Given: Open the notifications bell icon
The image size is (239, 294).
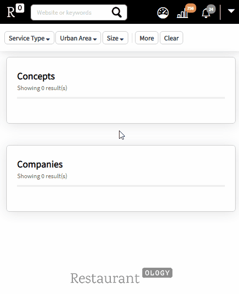Looking at the screenshot, I should (x=206, y=14).
